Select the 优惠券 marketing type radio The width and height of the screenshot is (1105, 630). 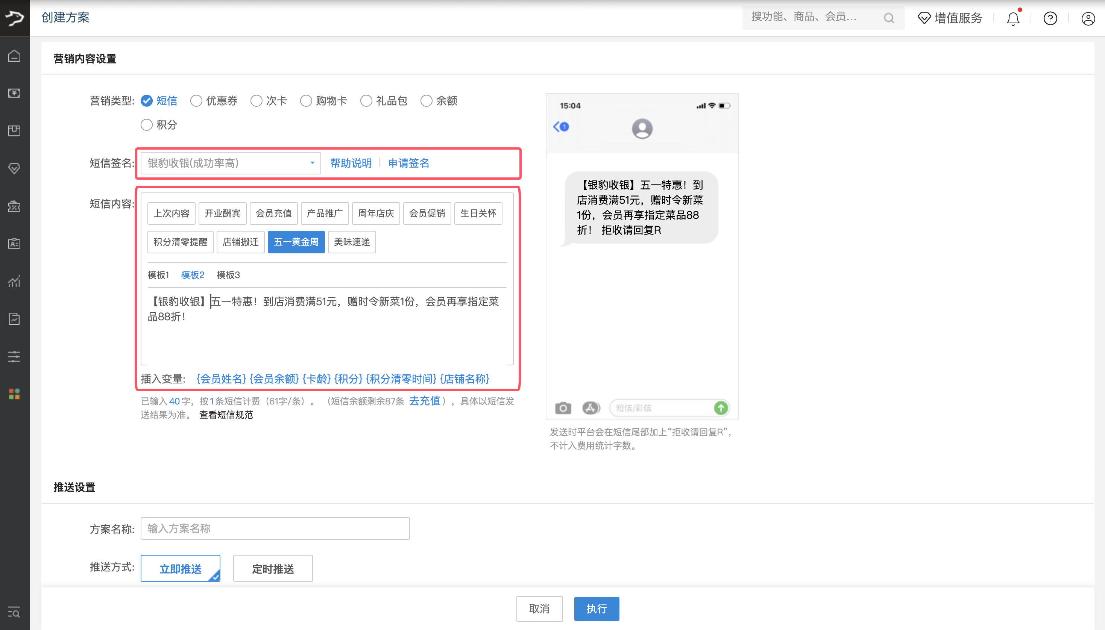[x=196, y=101]
